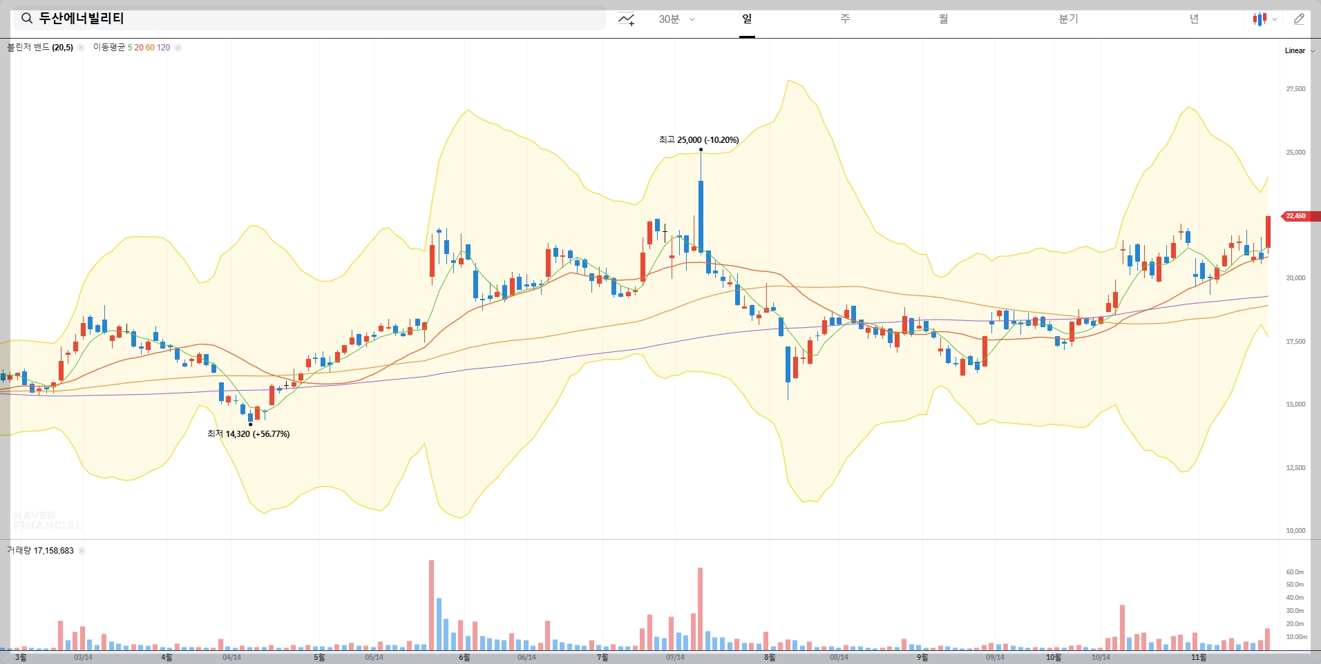Click the 두산에너빌리티 search field
The width and height of the screenshot is (1321, 664).
click(310, 19)
